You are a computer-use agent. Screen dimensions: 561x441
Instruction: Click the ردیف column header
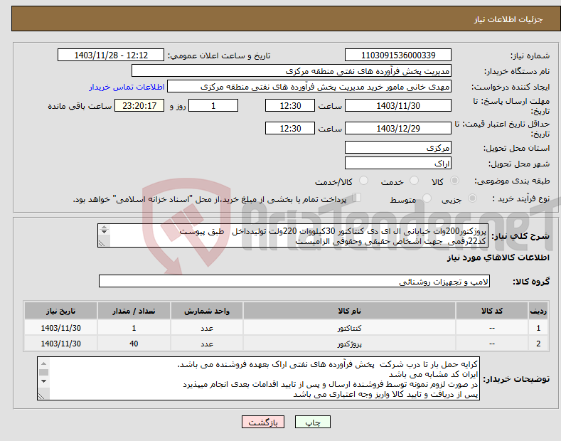click(538, 311)
